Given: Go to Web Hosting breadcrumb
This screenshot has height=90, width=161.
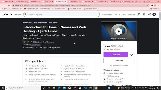Looking at the screenshot, I should pyautogui.click(x=54, y=22).
